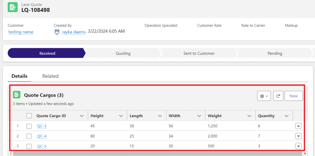The height and width of the screenshot is (156, 315).
Task: Click rayka daemi's avatar icon
Action: click(57, 32)
